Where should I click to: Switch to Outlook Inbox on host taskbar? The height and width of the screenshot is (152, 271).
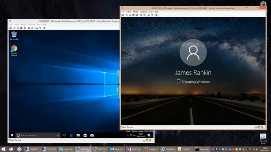117,149
